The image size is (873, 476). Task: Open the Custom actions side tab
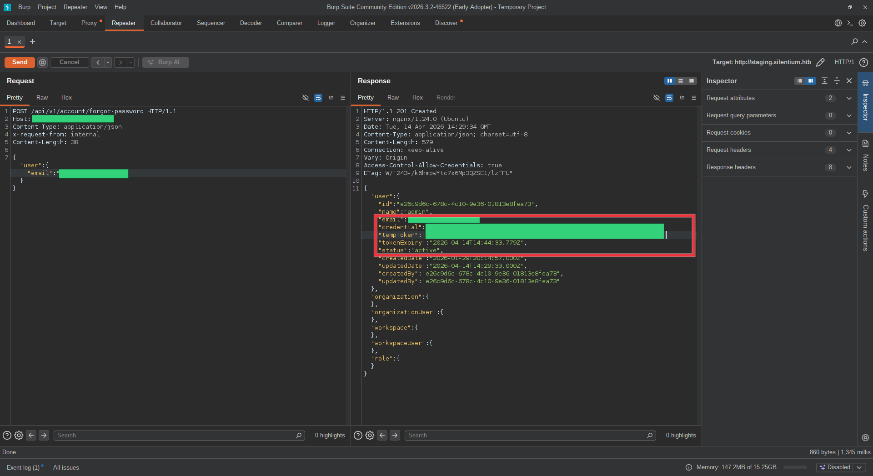(865, 223)
